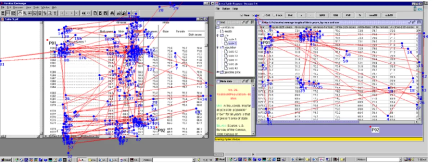
Task: Go to next page in Acrobat
Action: point(72,13)
